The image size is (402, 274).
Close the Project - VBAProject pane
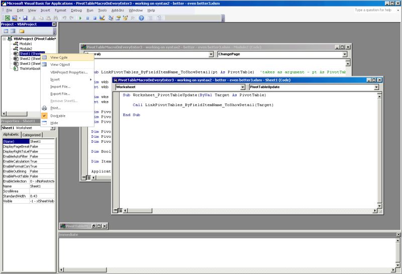point(54,24)
